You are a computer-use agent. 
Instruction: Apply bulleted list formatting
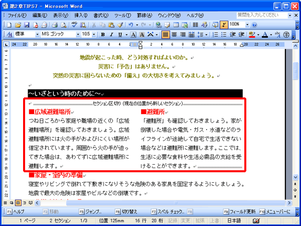click(224, 35)
